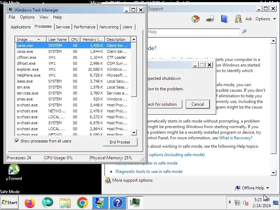Sort processes by Image Name column
The height and width of the screenshot is (210, 280).
pos(30,39)
